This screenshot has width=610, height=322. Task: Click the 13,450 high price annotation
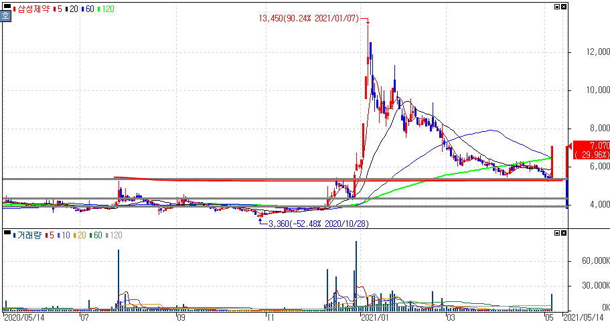click(309, 18)
